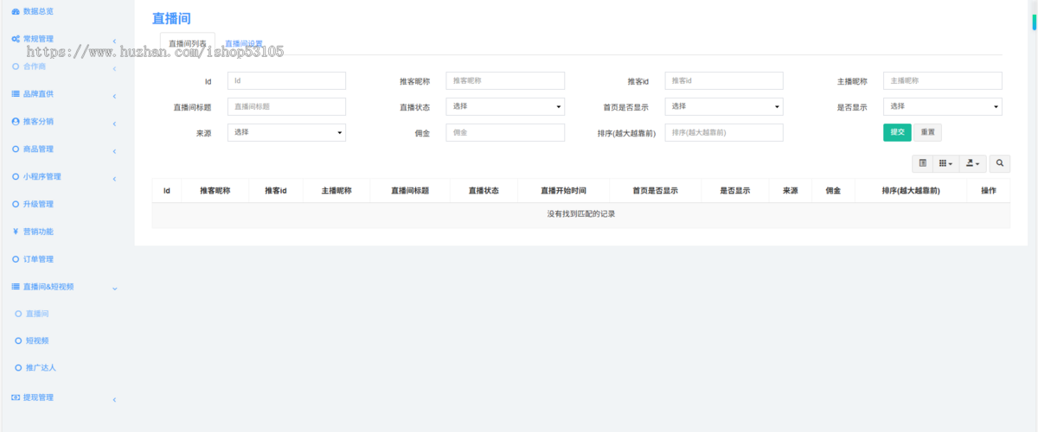Focus the 排序(越大越靠前) input field
The width and height of the screenshot is (1038, 432).
click(724, 132)
